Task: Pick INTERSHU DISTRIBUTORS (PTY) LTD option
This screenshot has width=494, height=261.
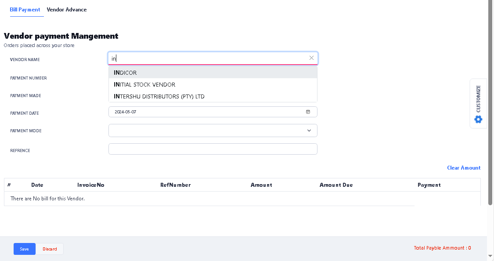Action: (159, 96)
